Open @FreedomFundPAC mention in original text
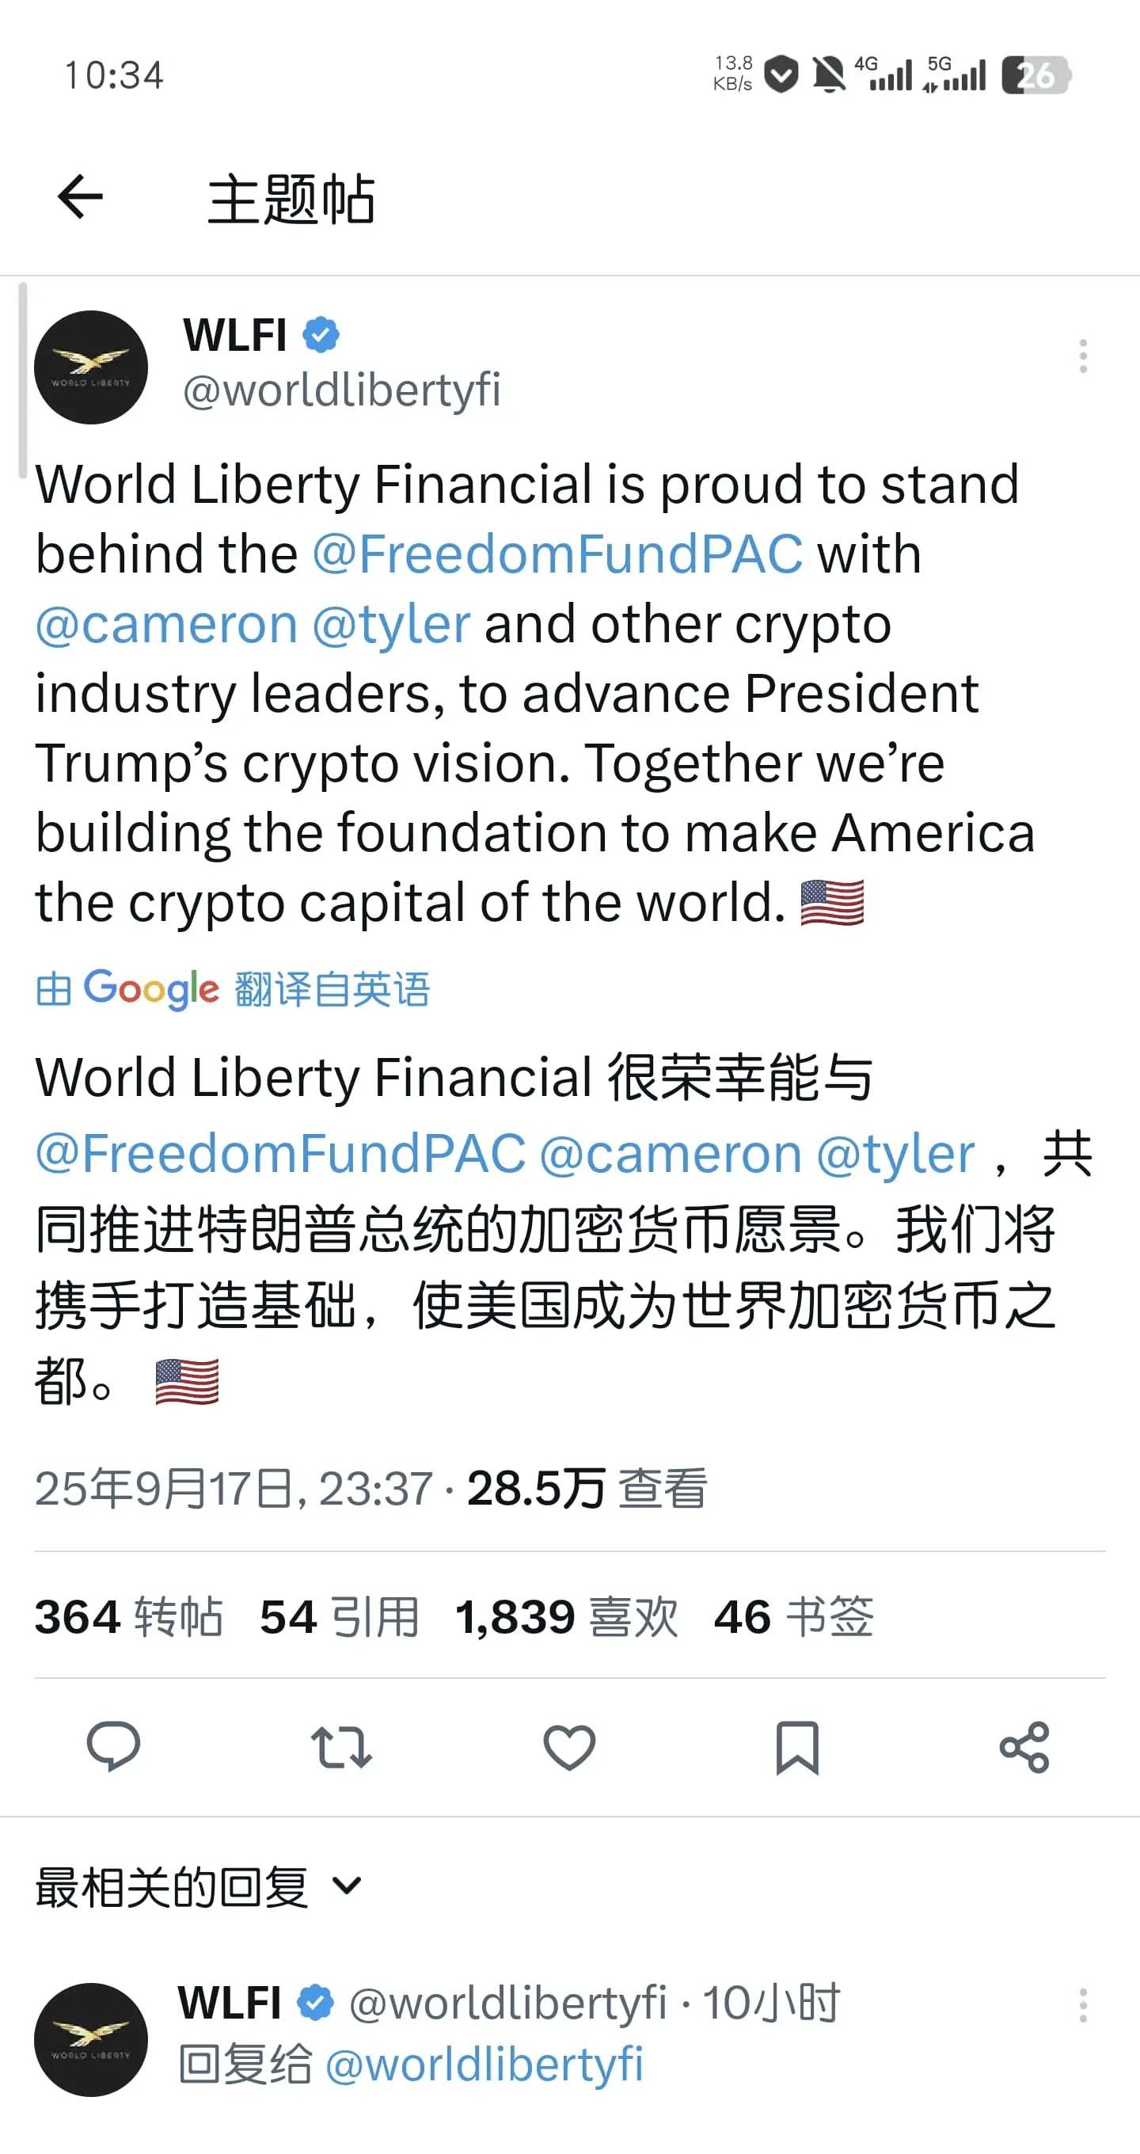The height and width of the screenshot is (2154, 1140). coord(557,554)
